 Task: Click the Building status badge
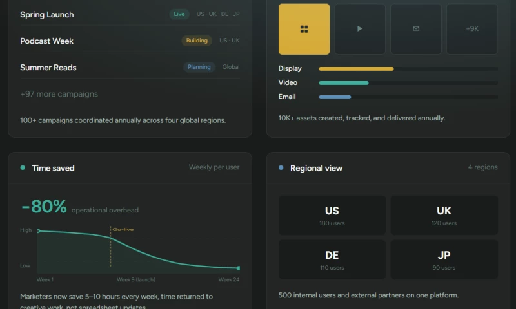coord(197,41)
